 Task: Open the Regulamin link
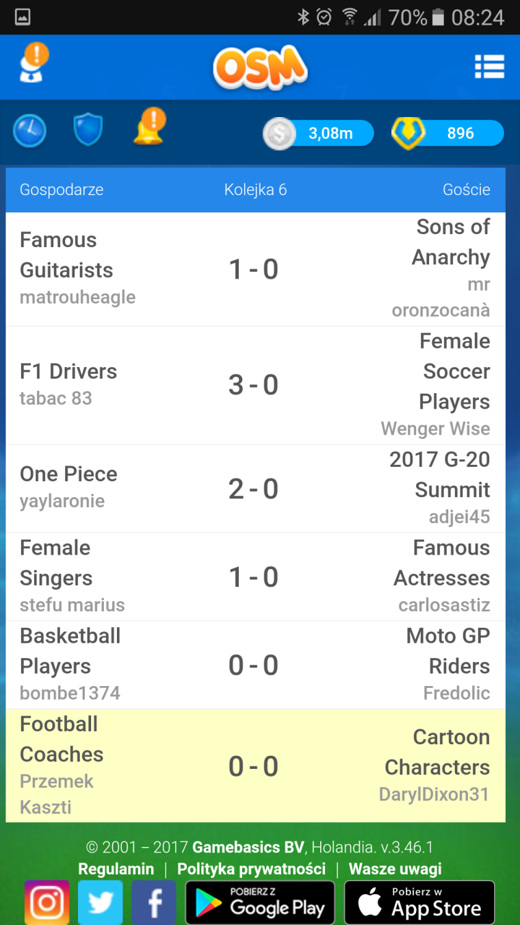click(116, 869)
